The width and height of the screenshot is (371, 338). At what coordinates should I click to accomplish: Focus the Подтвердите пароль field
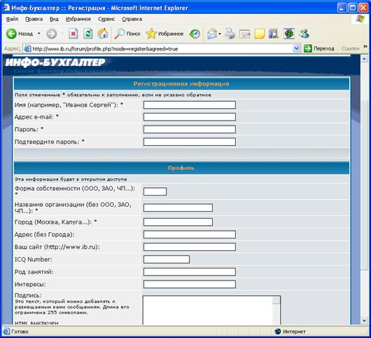190,142
